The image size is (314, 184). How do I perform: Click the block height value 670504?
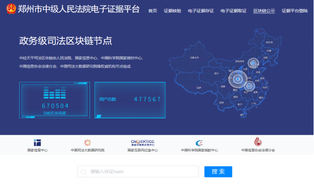55,106
